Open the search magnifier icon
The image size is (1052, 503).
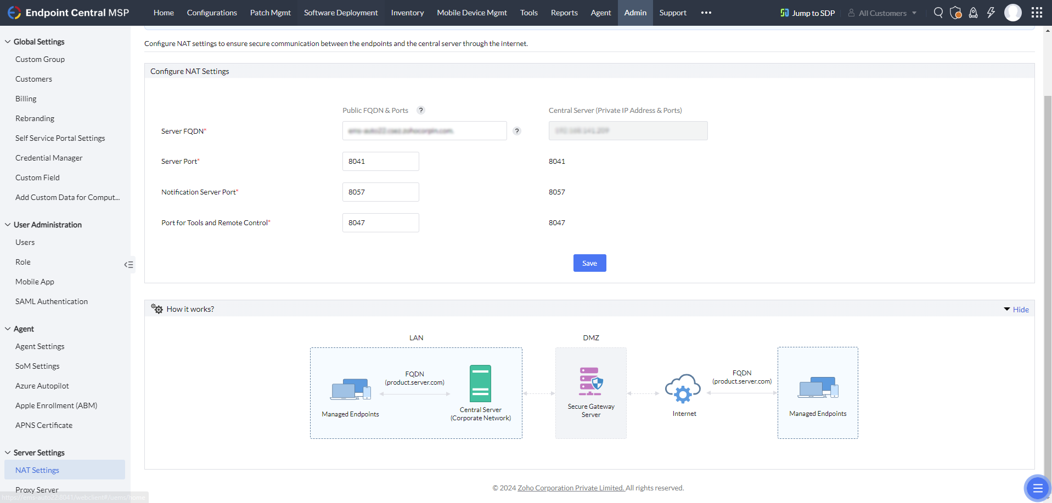pyautogui.click(x=938, y=13)
